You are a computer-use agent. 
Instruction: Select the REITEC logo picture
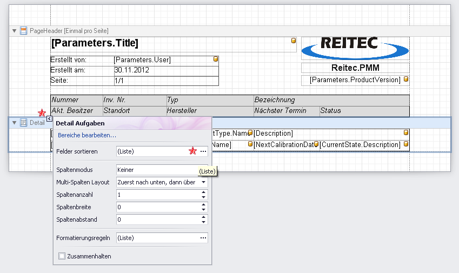[x=355, y=47]
